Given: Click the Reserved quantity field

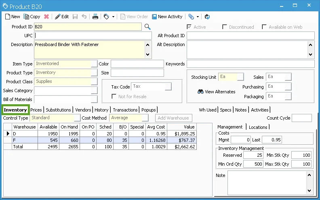Looking at the screenshot, I should [x=253, y=155].
